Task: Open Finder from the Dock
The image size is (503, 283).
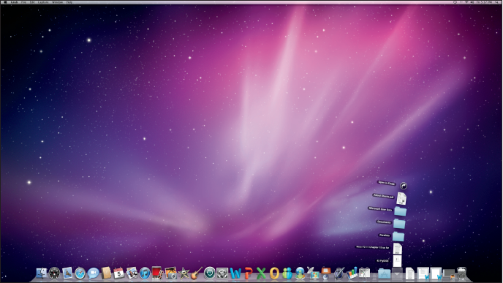Action: coord(42,273)
